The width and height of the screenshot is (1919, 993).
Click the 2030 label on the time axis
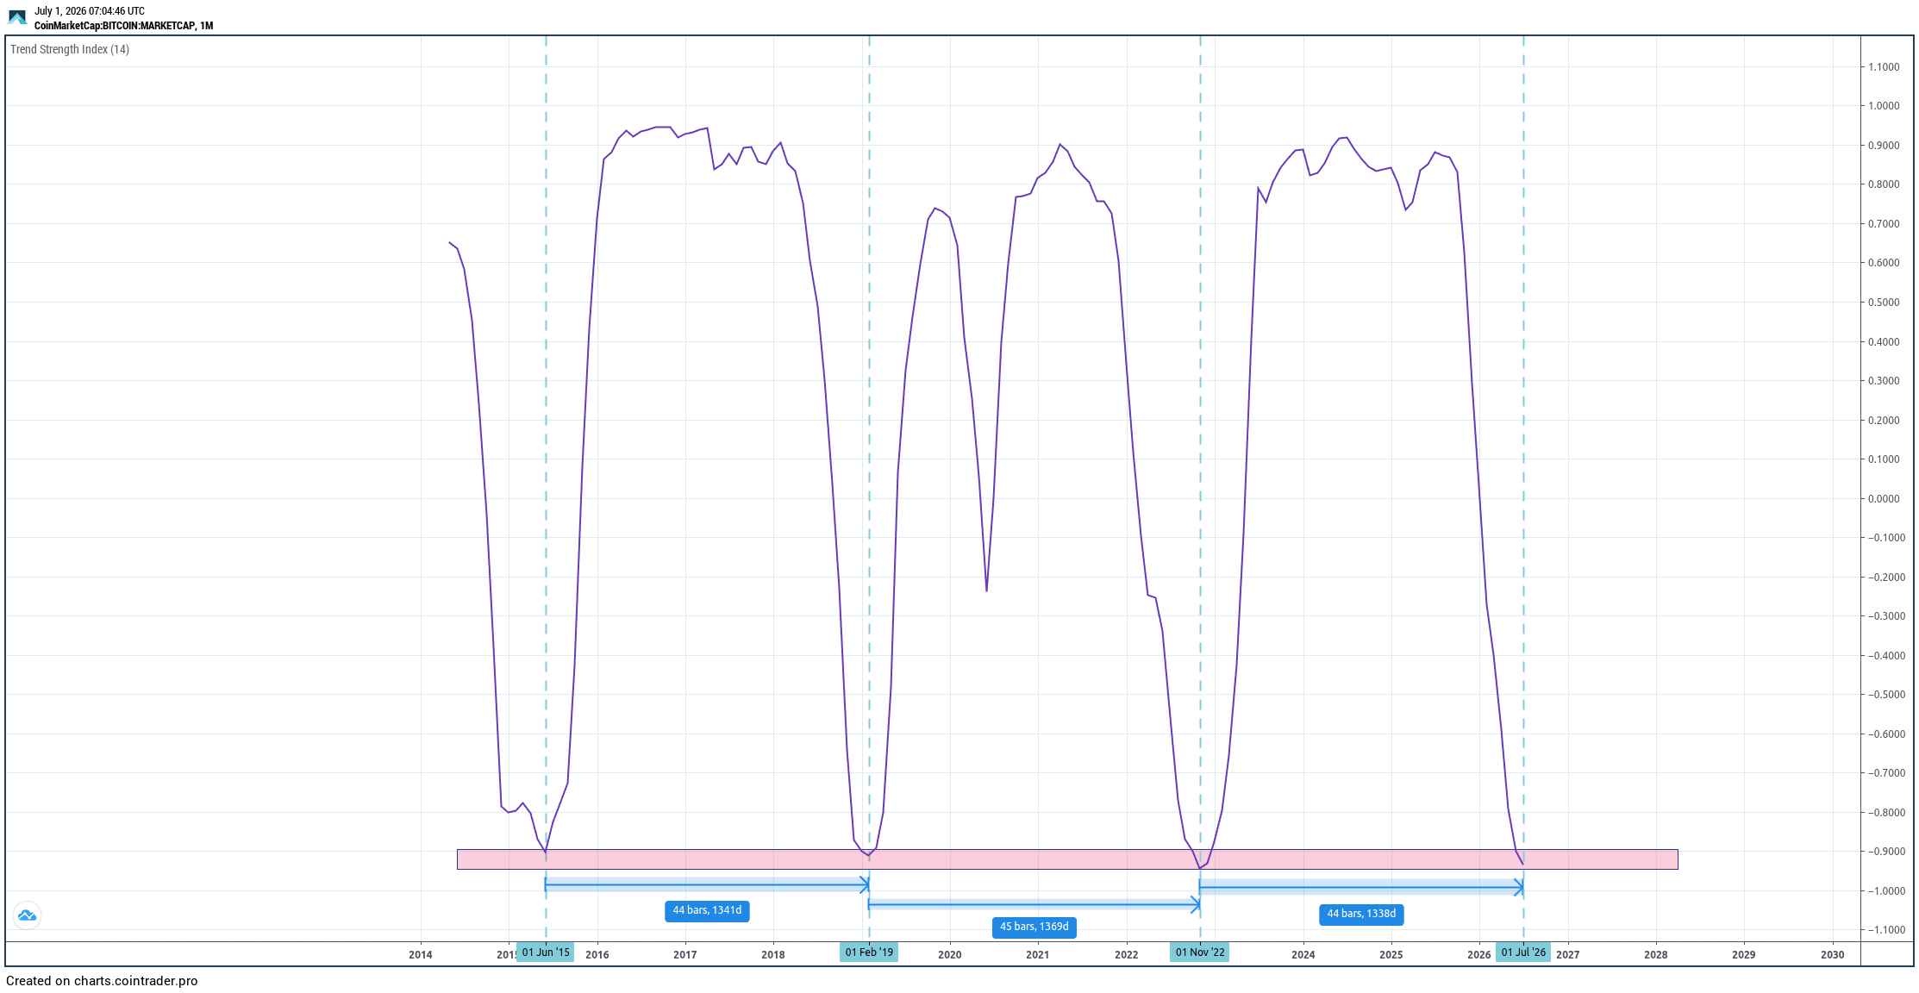tap(1833, 955)
